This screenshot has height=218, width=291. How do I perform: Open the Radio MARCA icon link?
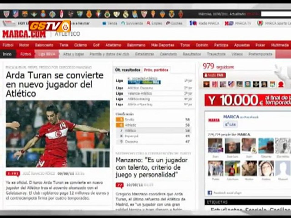[193, 23]
